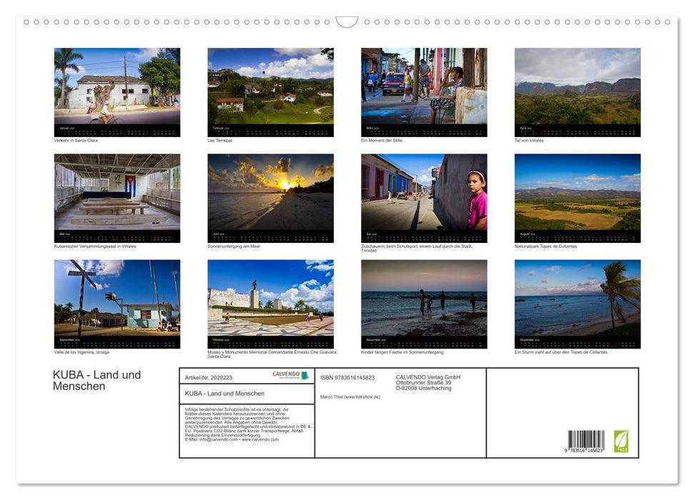Viewport: 694px width, 500px height.
Task: Select the girl in pink shirt July photo
Action: pyautogui.click(x=424, y=193)
